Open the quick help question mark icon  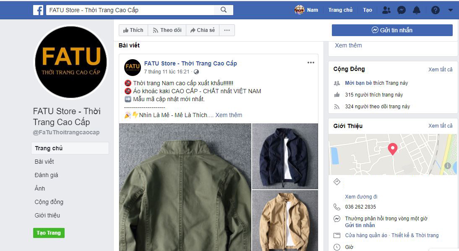click(435, 10)
